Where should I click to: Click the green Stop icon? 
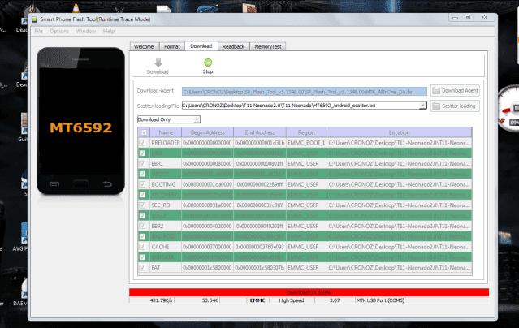point(208,63)
